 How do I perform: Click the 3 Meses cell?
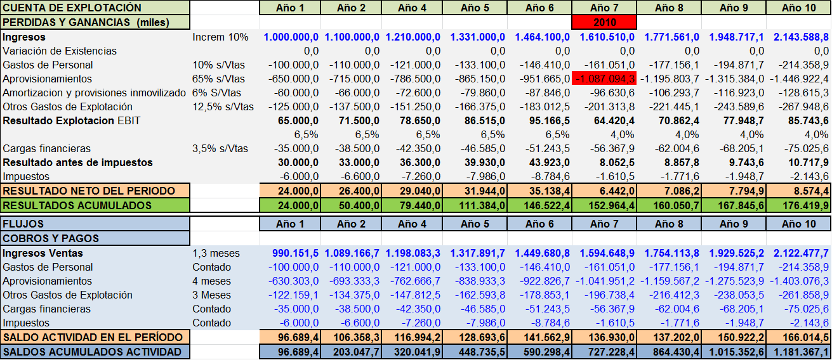tap(212, 295)
